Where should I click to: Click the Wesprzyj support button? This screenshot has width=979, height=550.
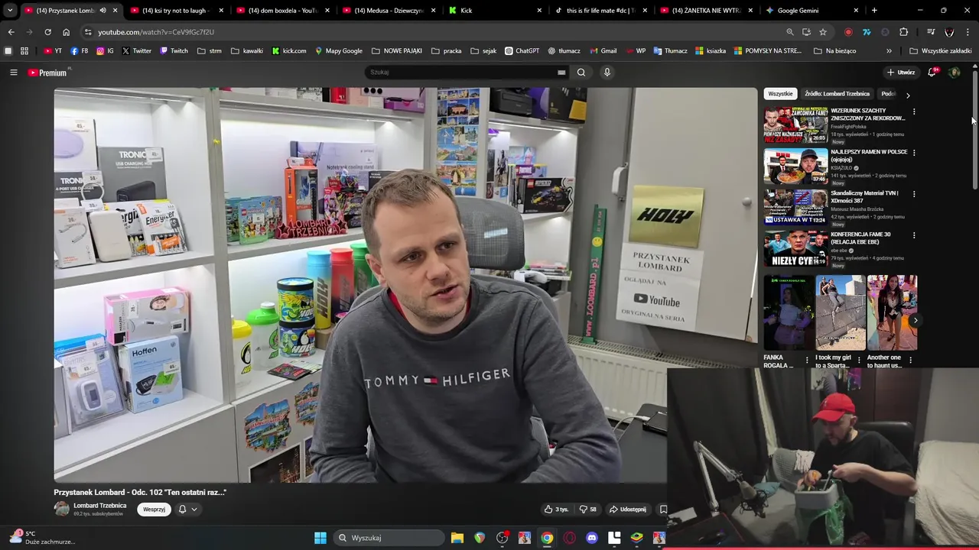click(x=154, y=510)
